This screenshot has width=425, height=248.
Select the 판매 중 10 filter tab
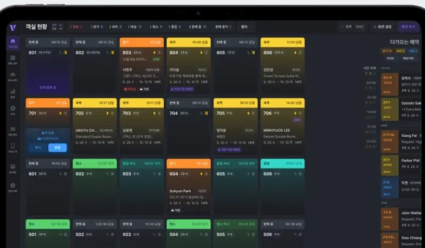click(198, 27)
